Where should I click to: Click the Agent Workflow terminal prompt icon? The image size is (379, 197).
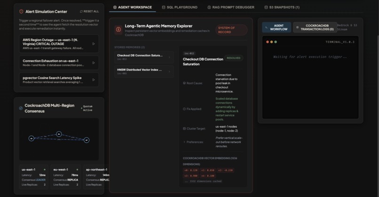click(266, 27)
